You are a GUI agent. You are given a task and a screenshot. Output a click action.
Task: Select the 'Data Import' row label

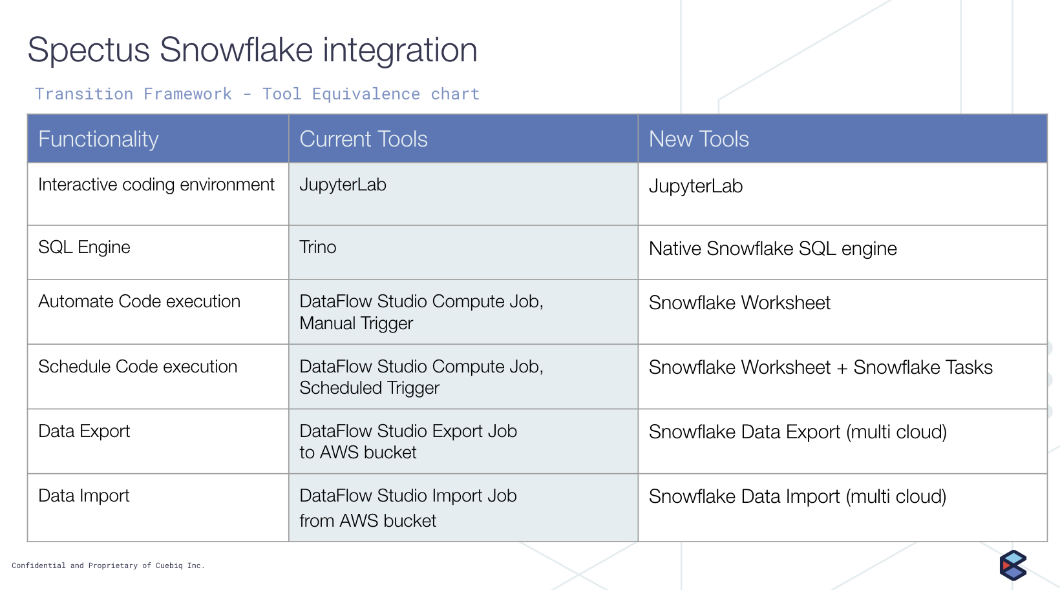(x=84, y=496)
